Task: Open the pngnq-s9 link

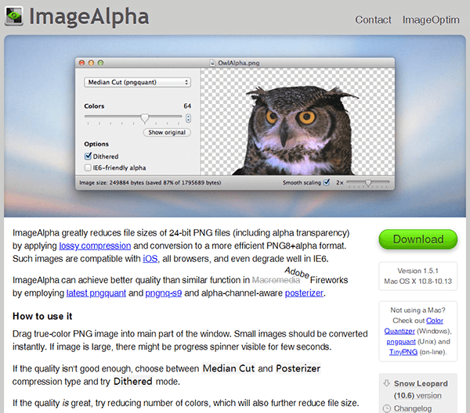Action: (164, 293)
